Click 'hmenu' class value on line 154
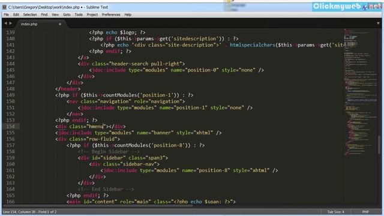The image size is (384, 216). pos(96,127)
